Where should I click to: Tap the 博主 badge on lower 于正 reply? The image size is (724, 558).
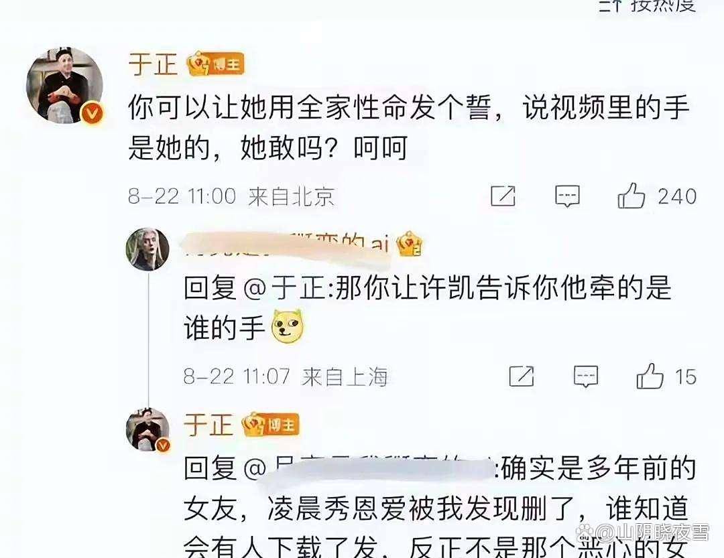(271, 425)
